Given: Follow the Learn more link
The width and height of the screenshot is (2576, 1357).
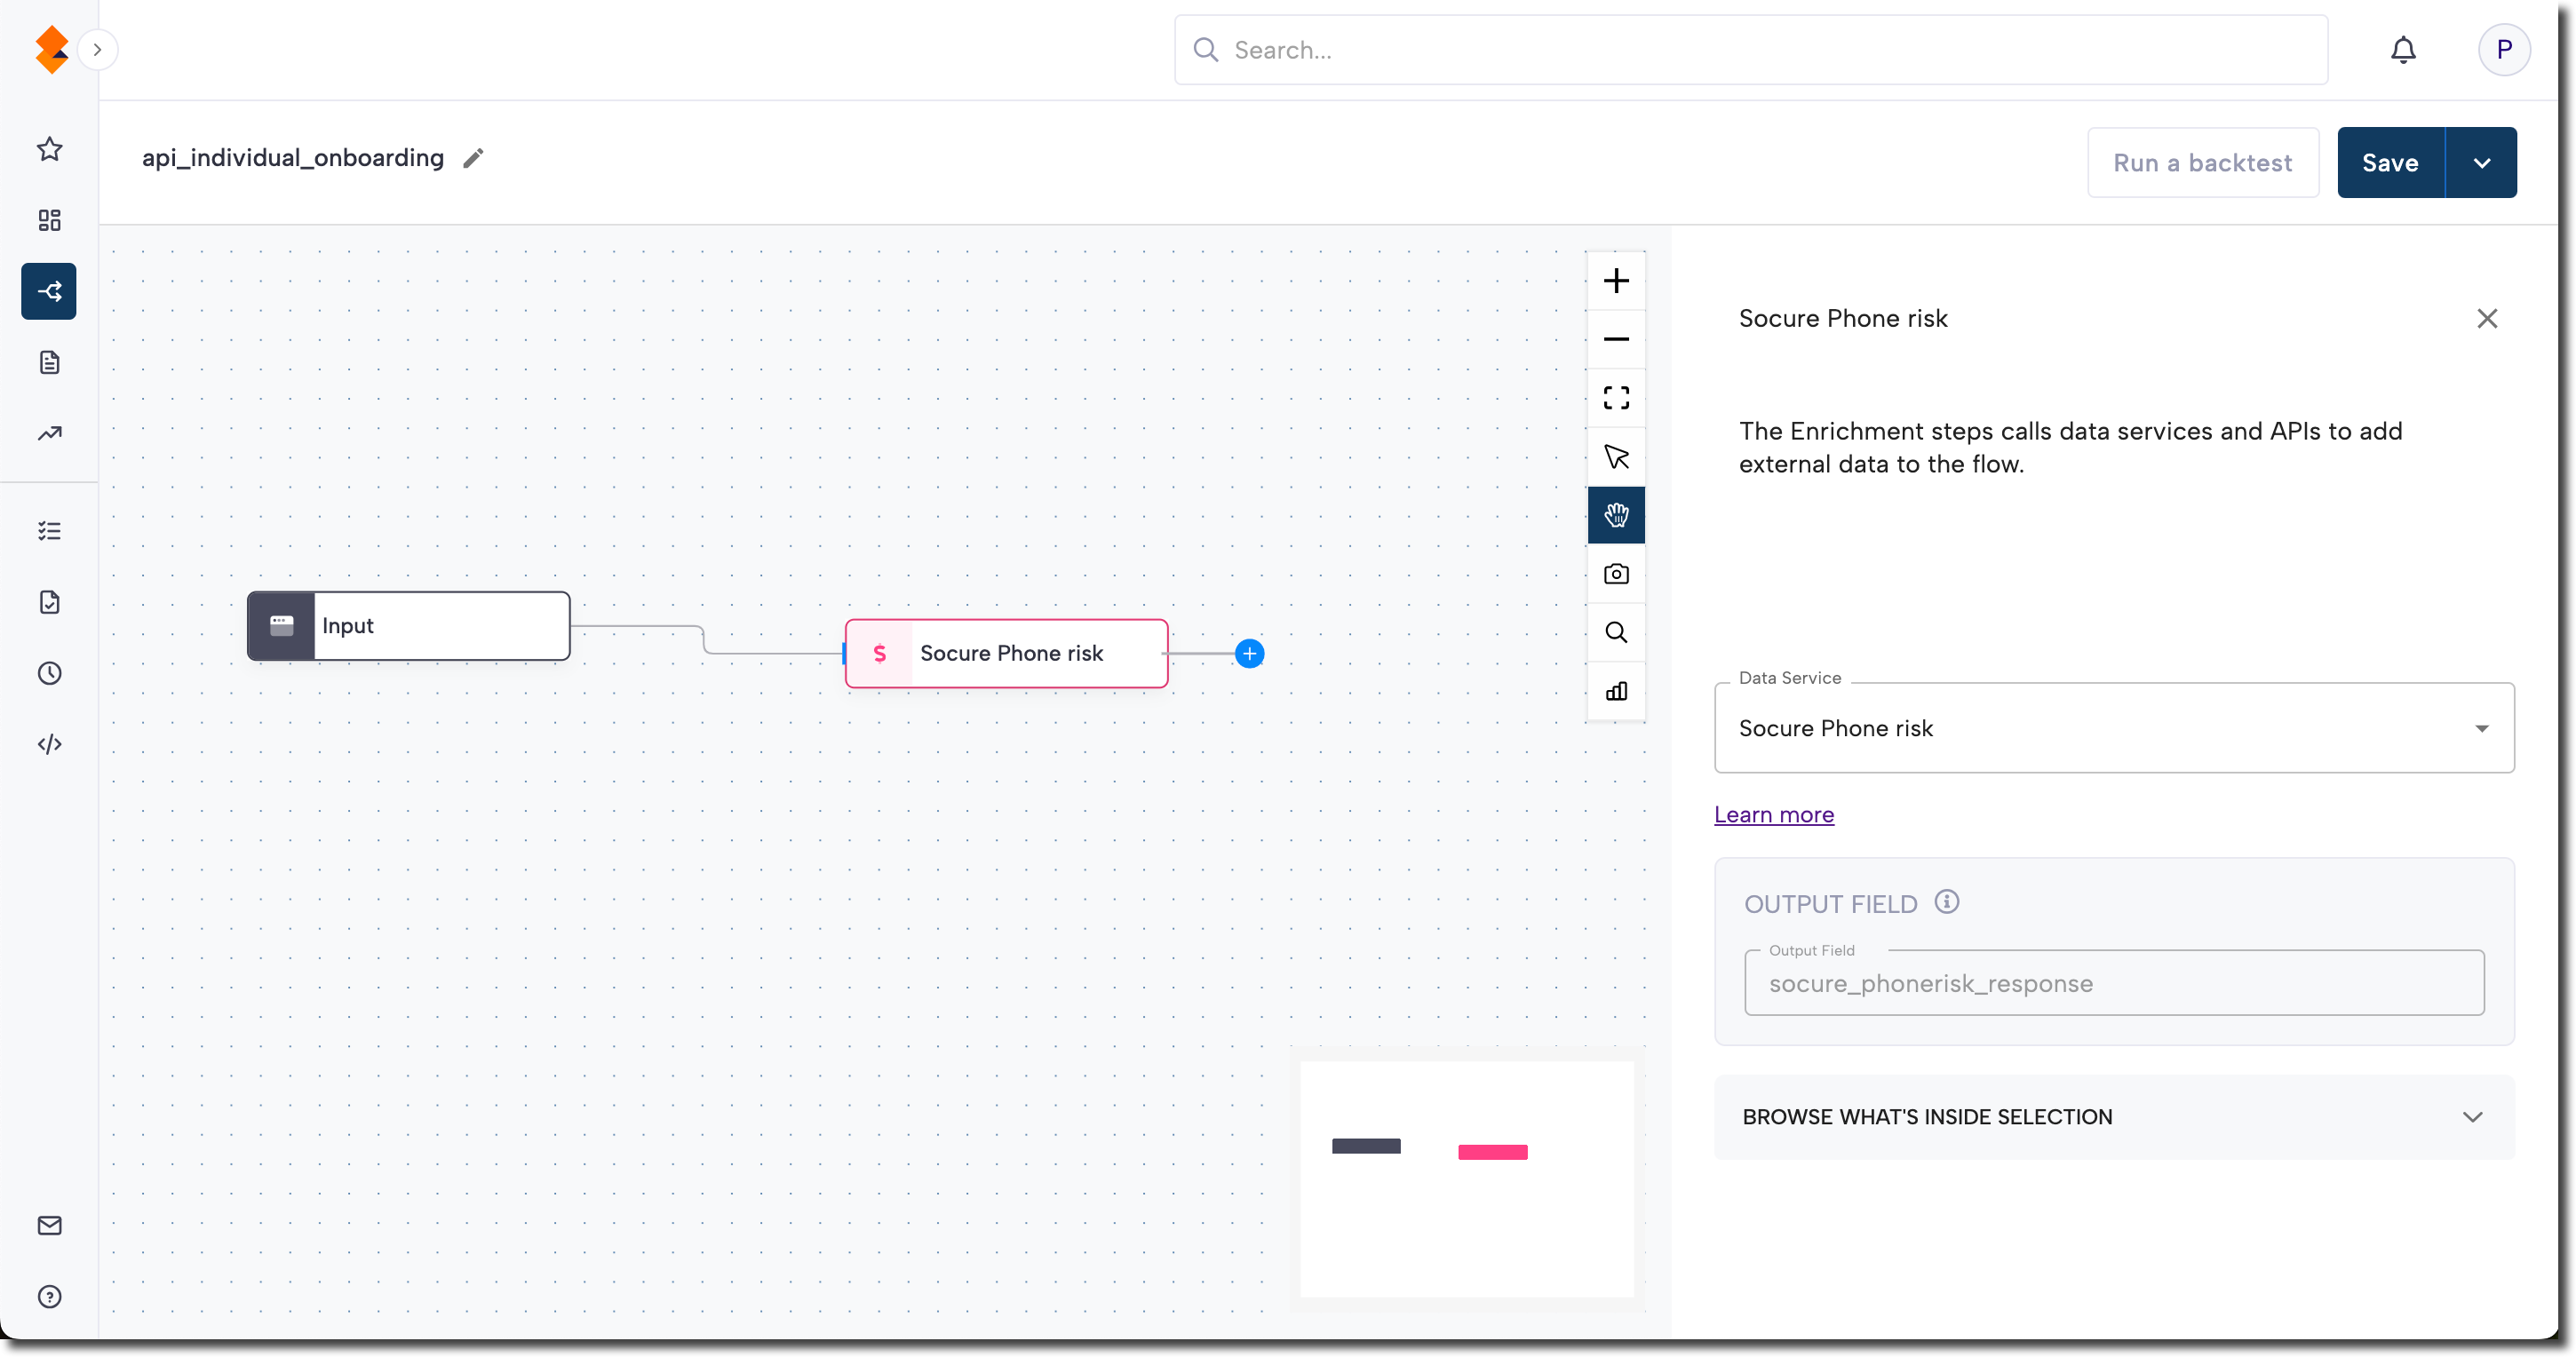Looking at the screenshot, I should tap(1773, 815).
